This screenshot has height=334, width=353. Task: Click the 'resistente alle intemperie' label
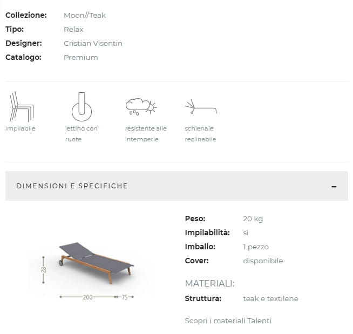click(x=146, y=134)
